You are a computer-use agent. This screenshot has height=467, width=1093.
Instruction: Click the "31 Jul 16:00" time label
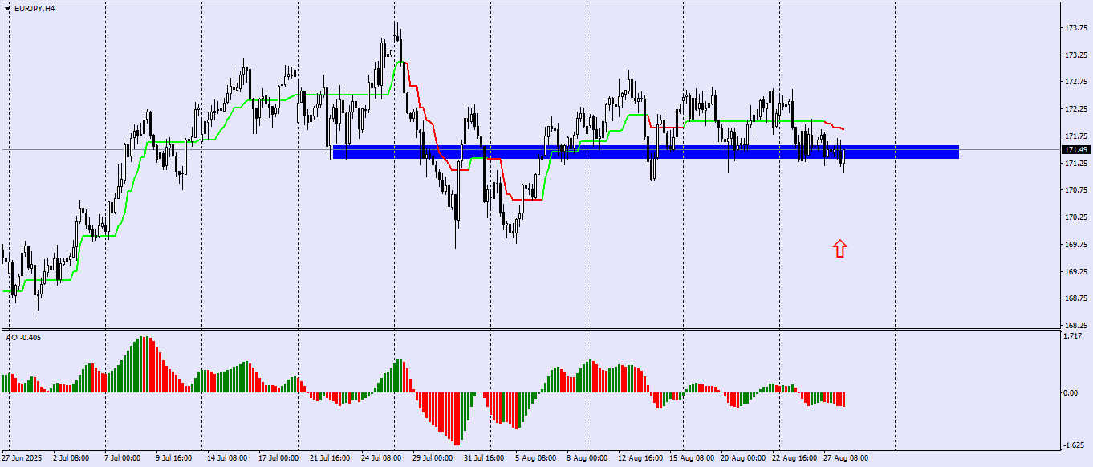coord(484,459)
